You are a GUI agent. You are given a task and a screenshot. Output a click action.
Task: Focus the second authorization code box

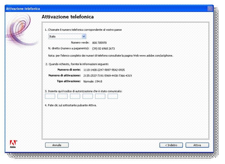pos(62,96)
